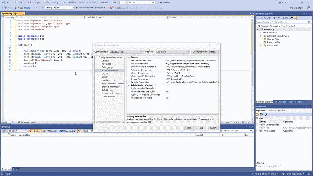313x176 pixels.
Task: Click Save All icon in main toolbar
Action: pyautogui.click(x=29, y=7)
